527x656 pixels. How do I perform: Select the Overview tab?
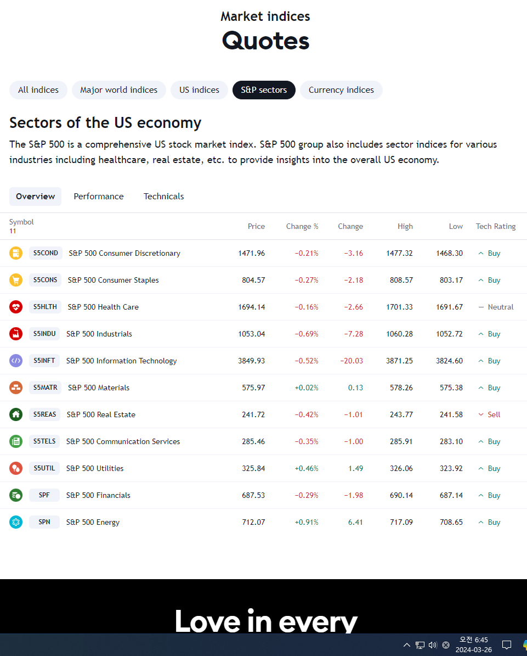pyautogui.click(x=36, y=196)
